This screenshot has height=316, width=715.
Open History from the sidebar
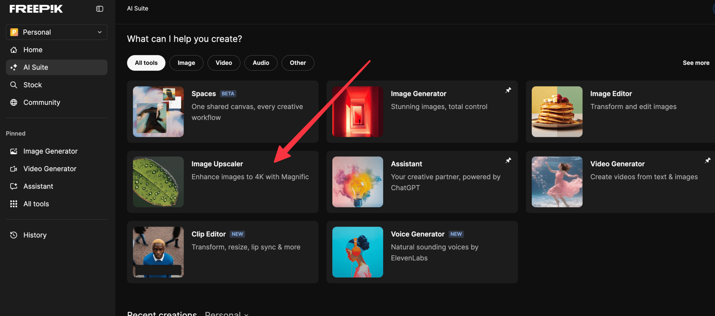tap(57, 235)
